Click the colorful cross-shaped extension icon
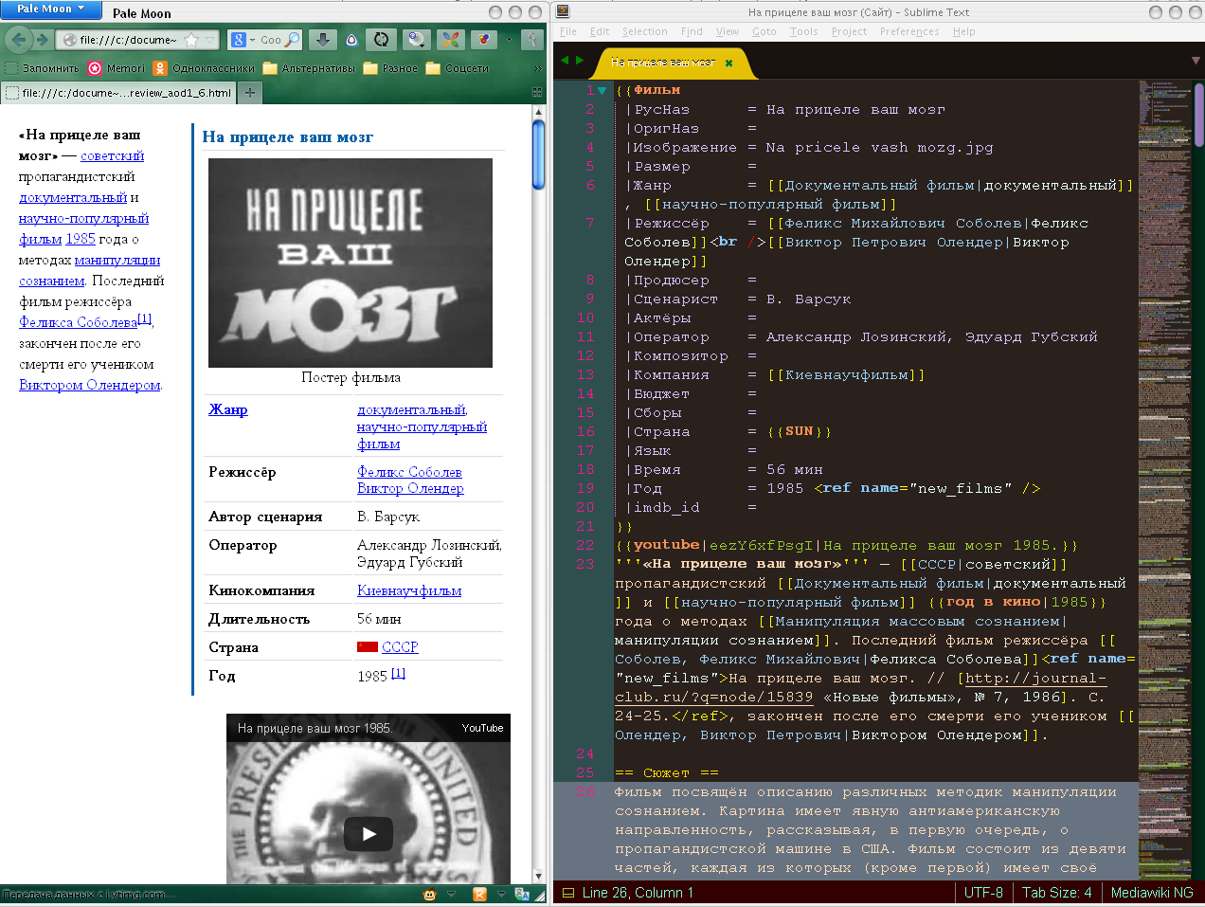The width and height of the screenshot is (1205, 907). pyautogui.click(x=453, y=42)
